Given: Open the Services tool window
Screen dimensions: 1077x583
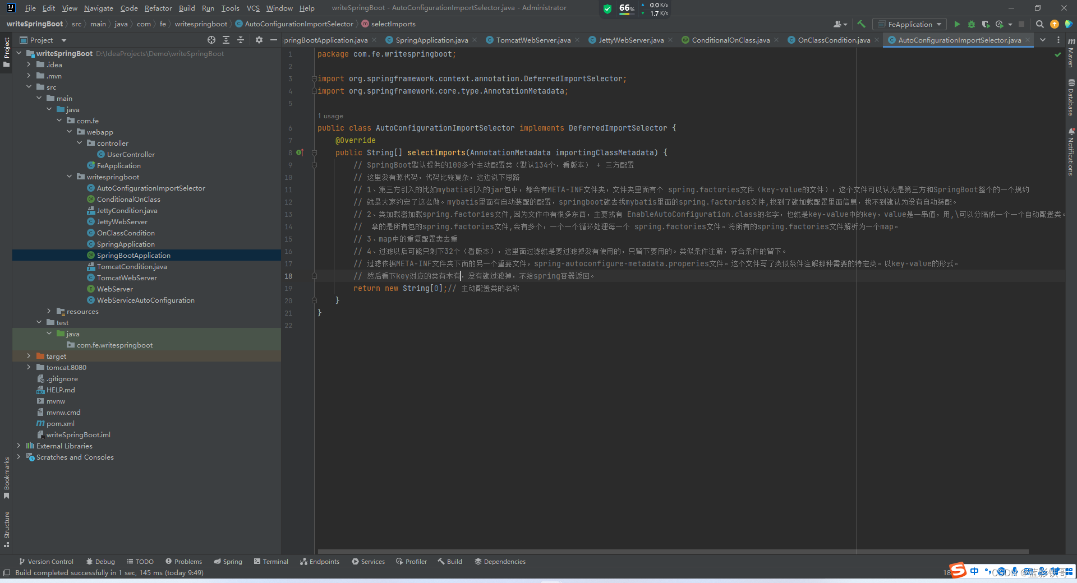Looking at the screenshot, I should point(368,561).
